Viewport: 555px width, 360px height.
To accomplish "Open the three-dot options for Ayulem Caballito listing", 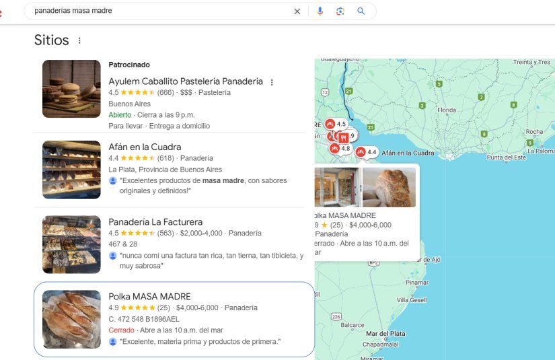I will [x=272, y=83].
